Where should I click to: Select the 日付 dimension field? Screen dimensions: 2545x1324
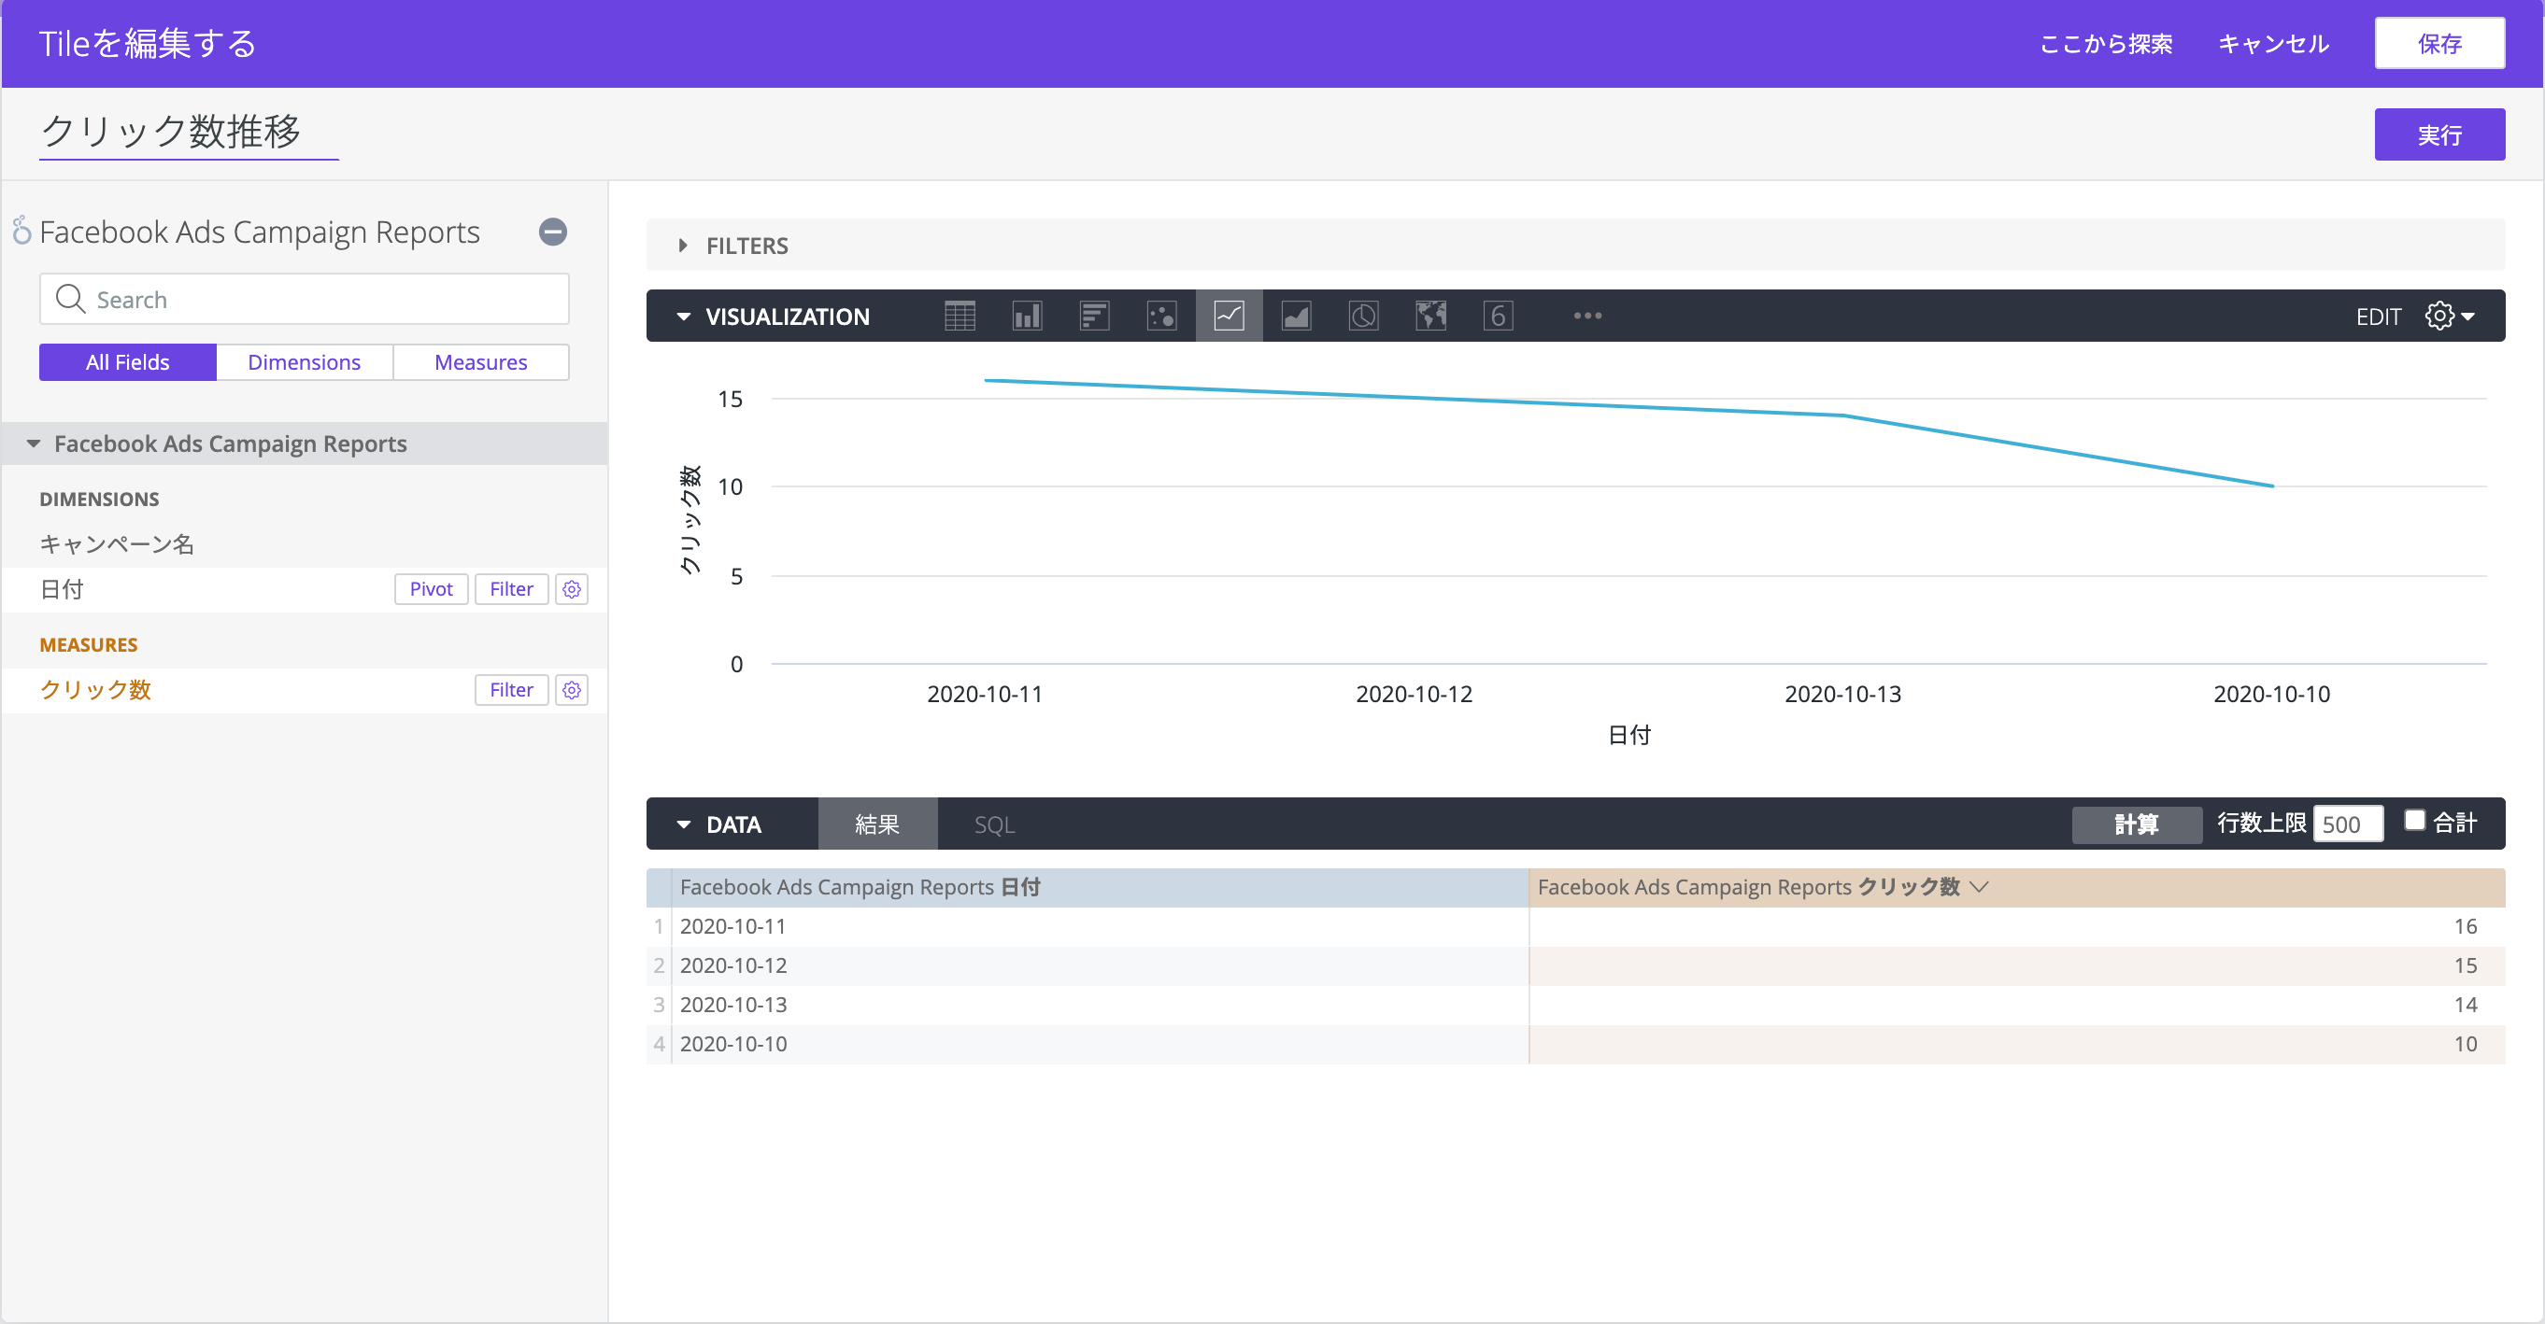[x=62, y=589]
